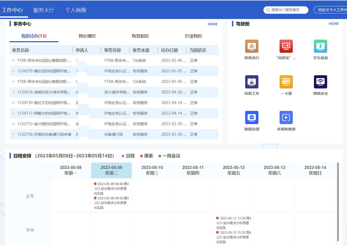The image size is (347, 245).
Task: Open the 学生就业 icon
Action: pos(320,46)
